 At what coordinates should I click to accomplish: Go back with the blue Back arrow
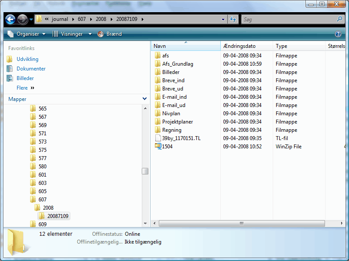pyautogui.click(x=10, y=19)
